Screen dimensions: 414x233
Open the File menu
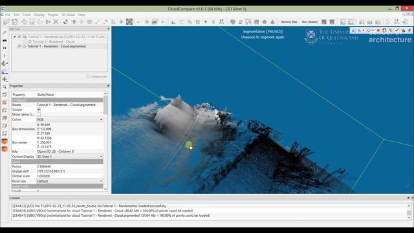tap(8, 15)
